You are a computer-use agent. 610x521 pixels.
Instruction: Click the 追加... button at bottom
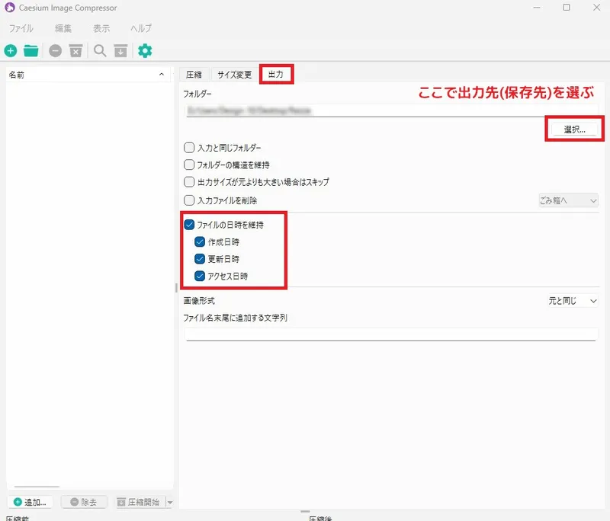[30, 503]
